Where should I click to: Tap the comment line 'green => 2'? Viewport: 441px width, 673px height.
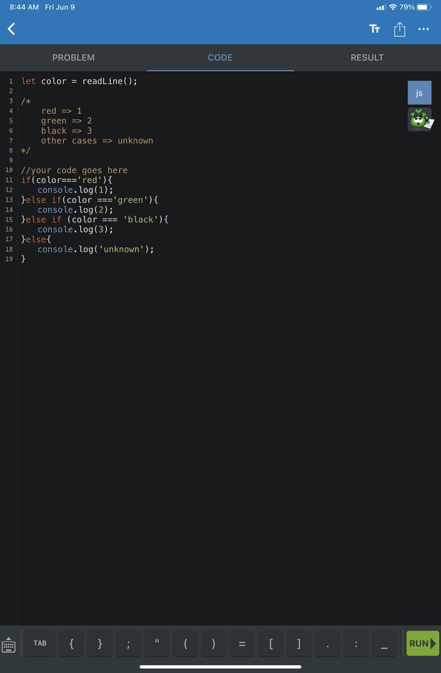pyautogui.click(x=67, y=121)
